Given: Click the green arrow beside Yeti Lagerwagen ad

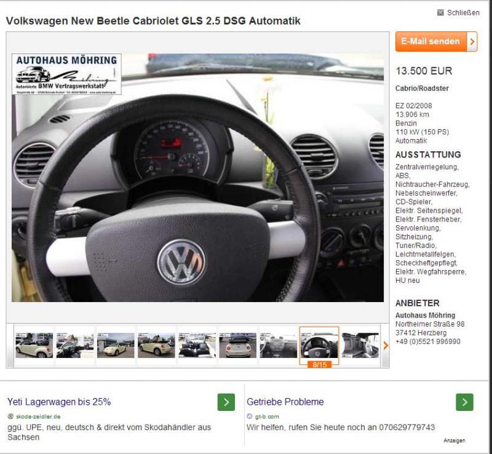Looking at the screenshot, I should pos(226,402).
